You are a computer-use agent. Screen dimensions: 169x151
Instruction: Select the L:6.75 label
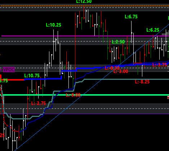point(131,17)
